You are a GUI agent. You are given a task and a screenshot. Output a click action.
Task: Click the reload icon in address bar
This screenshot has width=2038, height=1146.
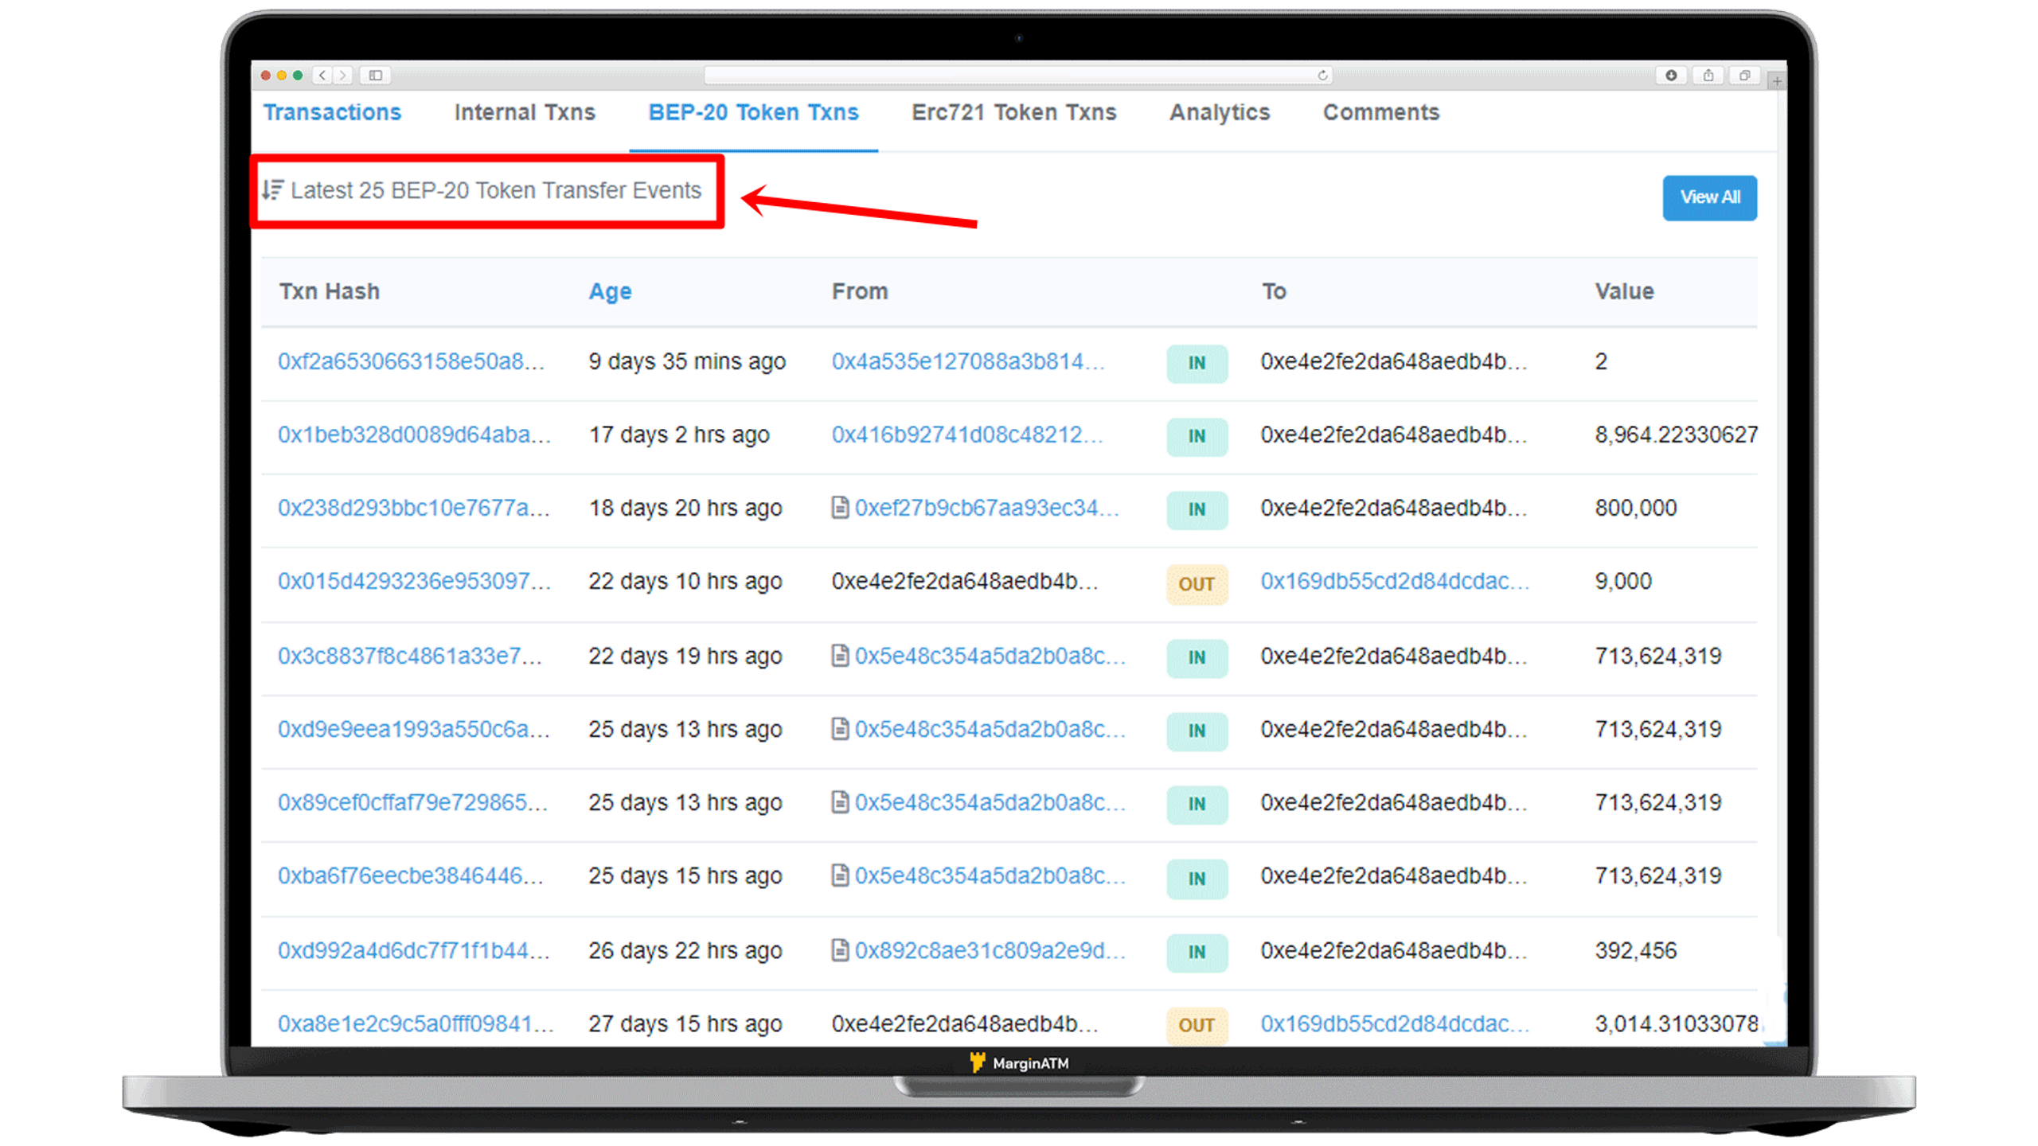1322,75
